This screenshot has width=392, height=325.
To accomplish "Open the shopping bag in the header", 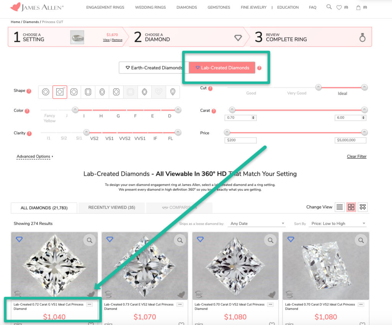I will pos(358,7).
